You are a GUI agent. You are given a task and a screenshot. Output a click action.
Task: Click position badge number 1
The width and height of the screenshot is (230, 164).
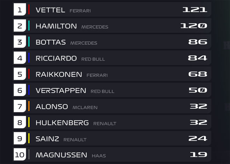coord(20,10)
